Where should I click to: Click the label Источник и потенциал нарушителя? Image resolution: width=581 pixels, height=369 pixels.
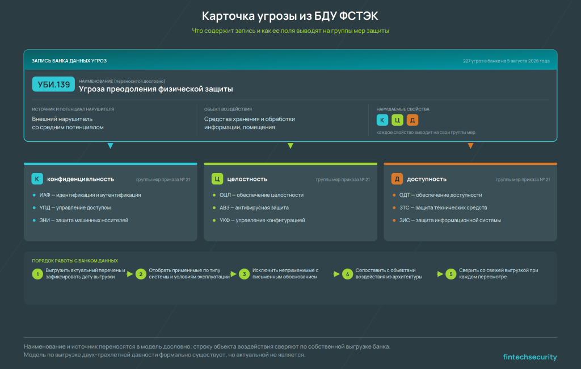[x=73, y=109]
